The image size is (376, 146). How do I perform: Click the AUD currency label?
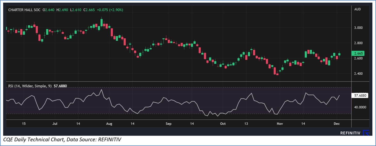357,9
